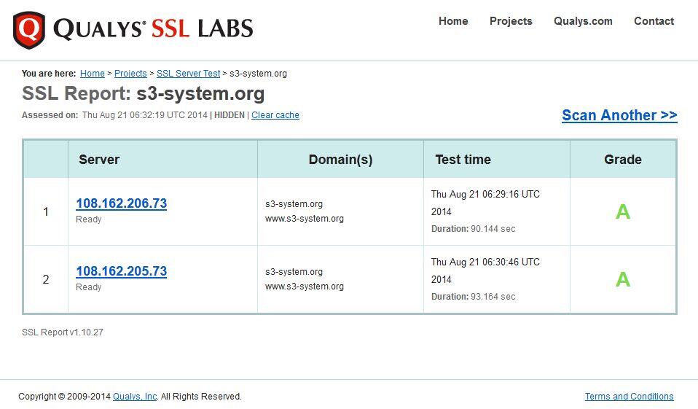This screenshot has width=698, height=409.
Task: Click www.s3-system.org in row 2
Action: pos(305,287)
